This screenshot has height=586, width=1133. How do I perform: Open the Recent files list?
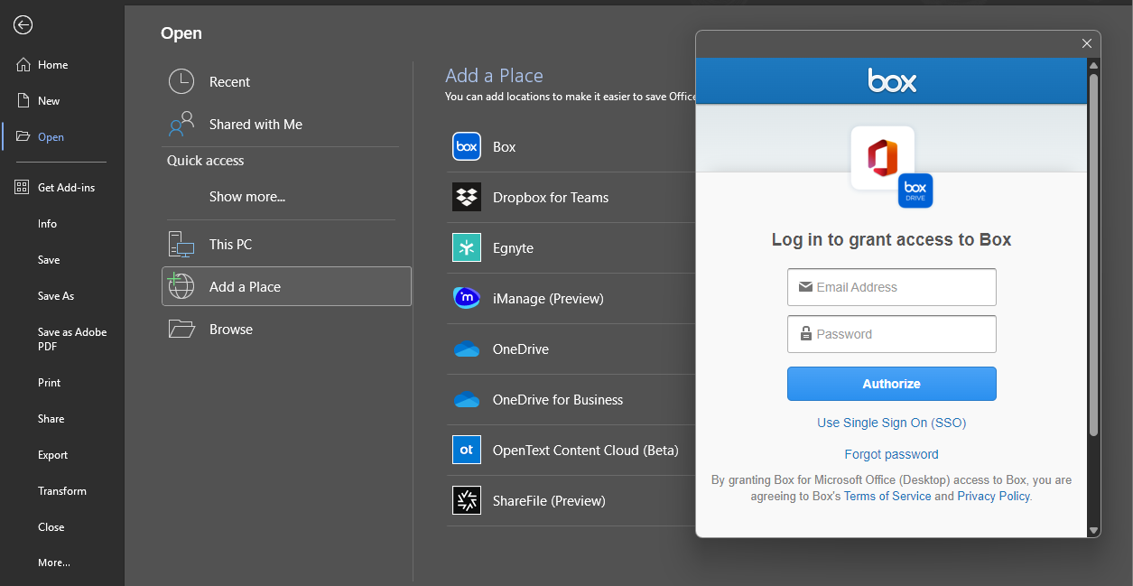click(x=229, y=82)
